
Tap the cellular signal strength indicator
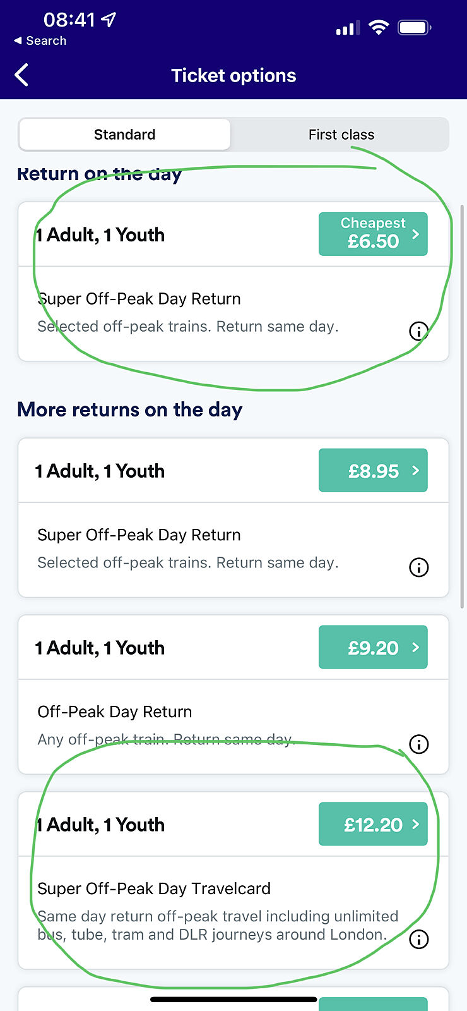[x=348, y=28]
